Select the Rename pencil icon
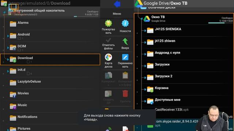 (x=125, y=57)
